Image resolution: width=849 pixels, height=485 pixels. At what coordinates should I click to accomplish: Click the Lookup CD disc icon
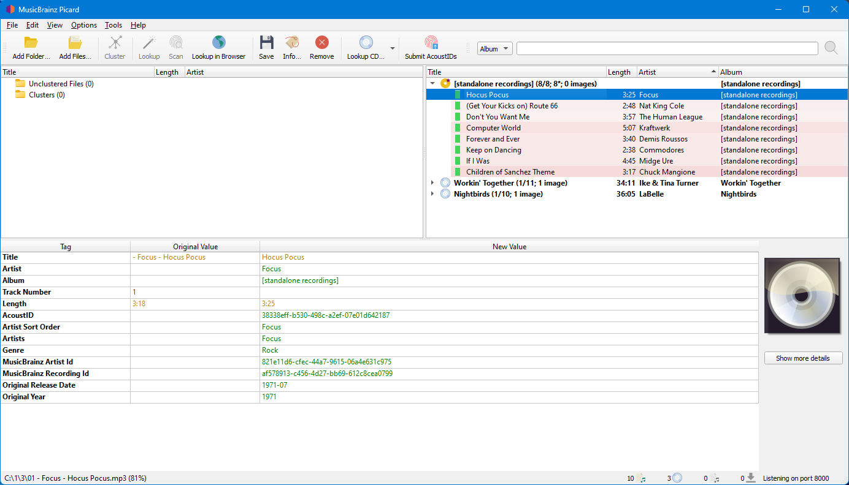click(x=366, y=43)
